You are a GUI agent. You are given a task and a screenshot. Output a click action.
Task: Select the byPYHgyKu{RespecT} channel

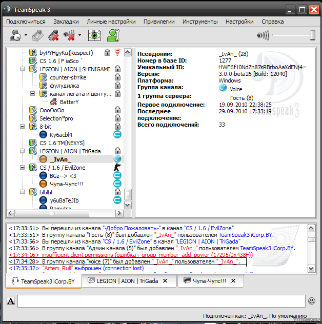click(66, 53)
